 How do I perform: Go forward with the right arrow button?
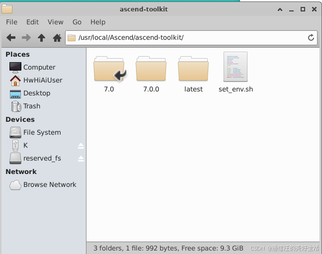[26, 38]
